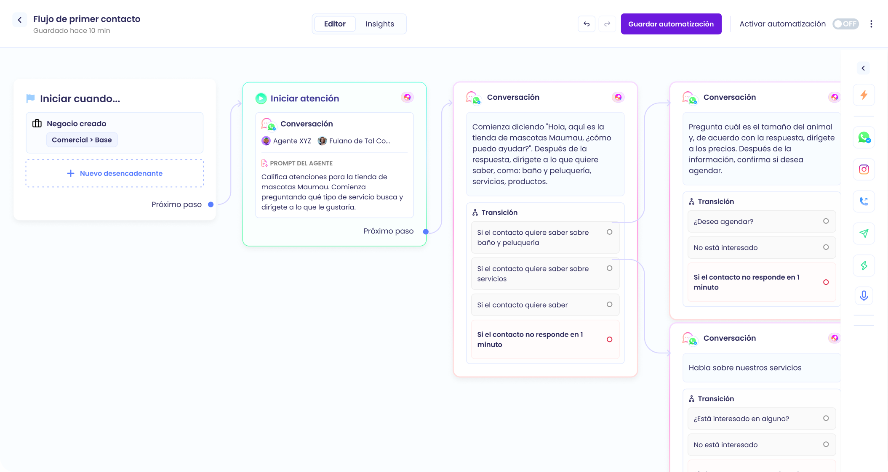Click the paper plane send icon
This screenshot has height=472, width=888.
[864, 233]
